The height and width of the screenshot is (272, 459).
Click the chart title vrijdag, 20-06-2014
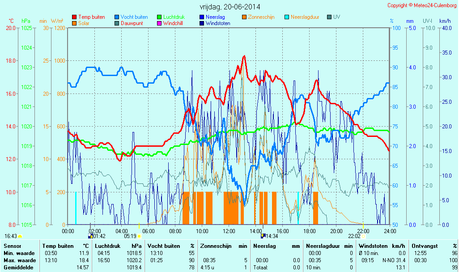pos(229,7)
